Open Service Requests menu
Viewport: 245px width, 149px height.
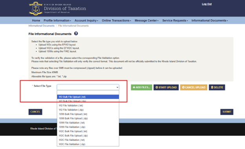pos(175,20)
